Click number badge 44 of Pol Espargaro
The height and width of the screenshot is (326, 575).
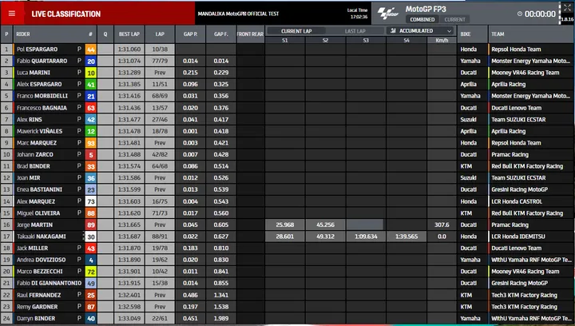tap(90, 49)
